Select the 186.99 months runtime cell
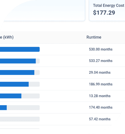The height and width of the screenshot is (134, 125). (101, 84)
